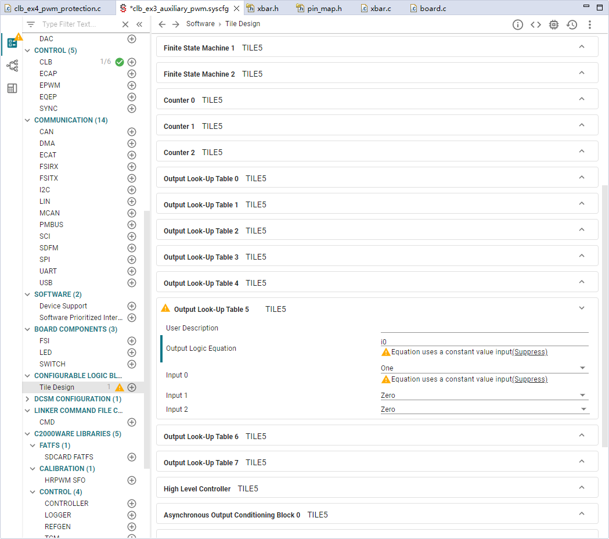Expand the DCSM CONFIGURATION tree group
This screenshot has width=609, height=539.
coord(27,399)
